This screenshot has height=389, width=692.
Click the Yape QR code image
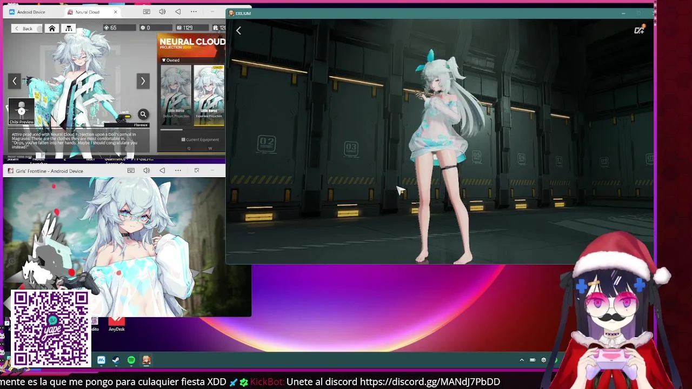click(51, 328)
